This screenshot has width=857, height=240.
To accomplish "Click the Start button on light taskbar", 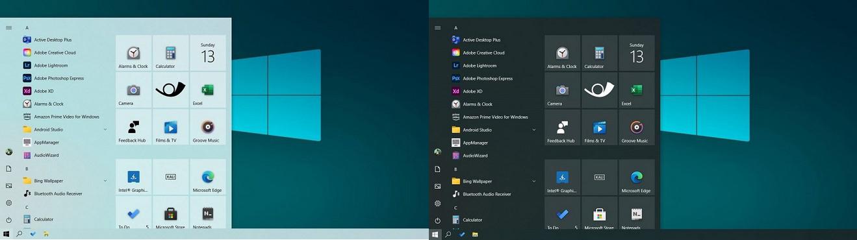I will 6,234.
